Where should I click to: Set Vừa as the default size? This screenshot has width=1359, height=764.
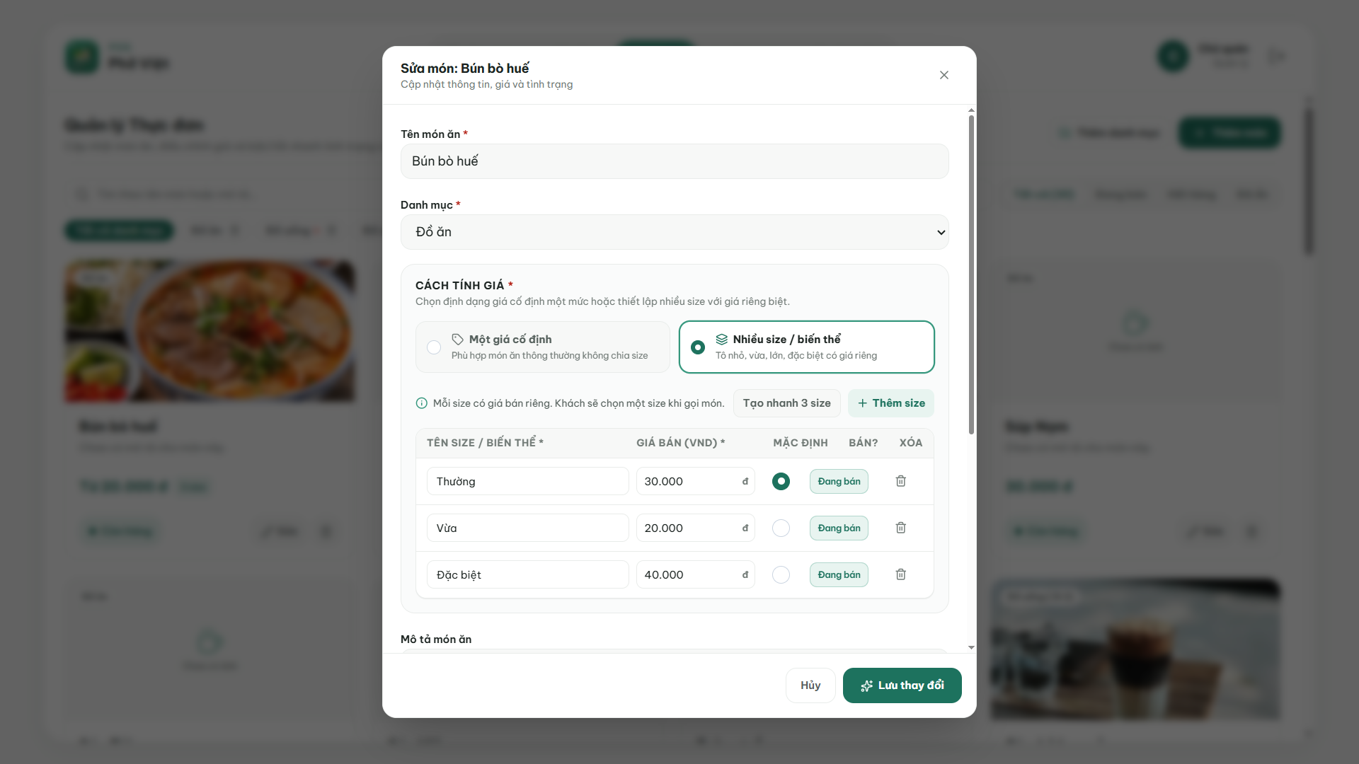click(781, 528)
